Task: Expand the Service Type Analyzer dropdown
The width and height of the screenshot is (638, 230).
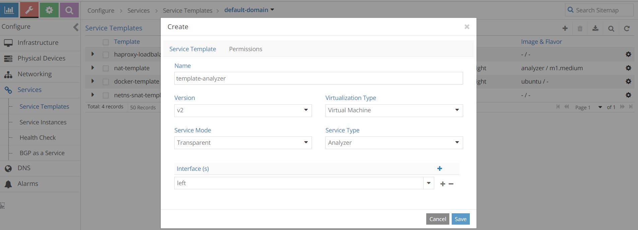Action: pyautogui.click(x=394, y=143)
